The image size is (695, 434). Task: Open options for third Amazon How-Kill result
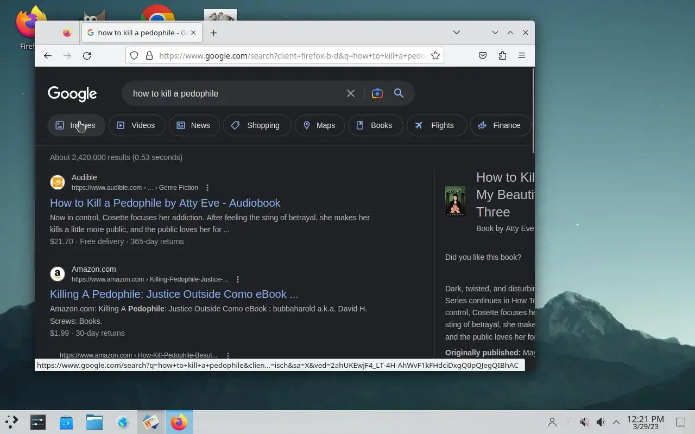click(228, 355)
